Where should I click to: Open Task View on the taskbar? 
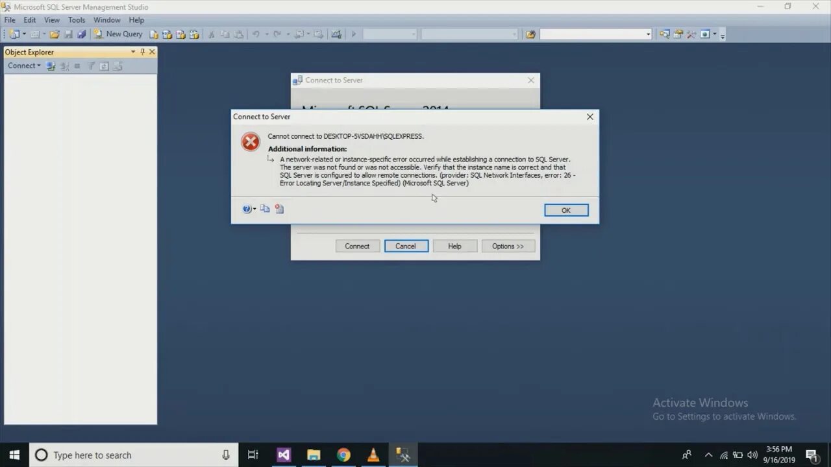253,455
